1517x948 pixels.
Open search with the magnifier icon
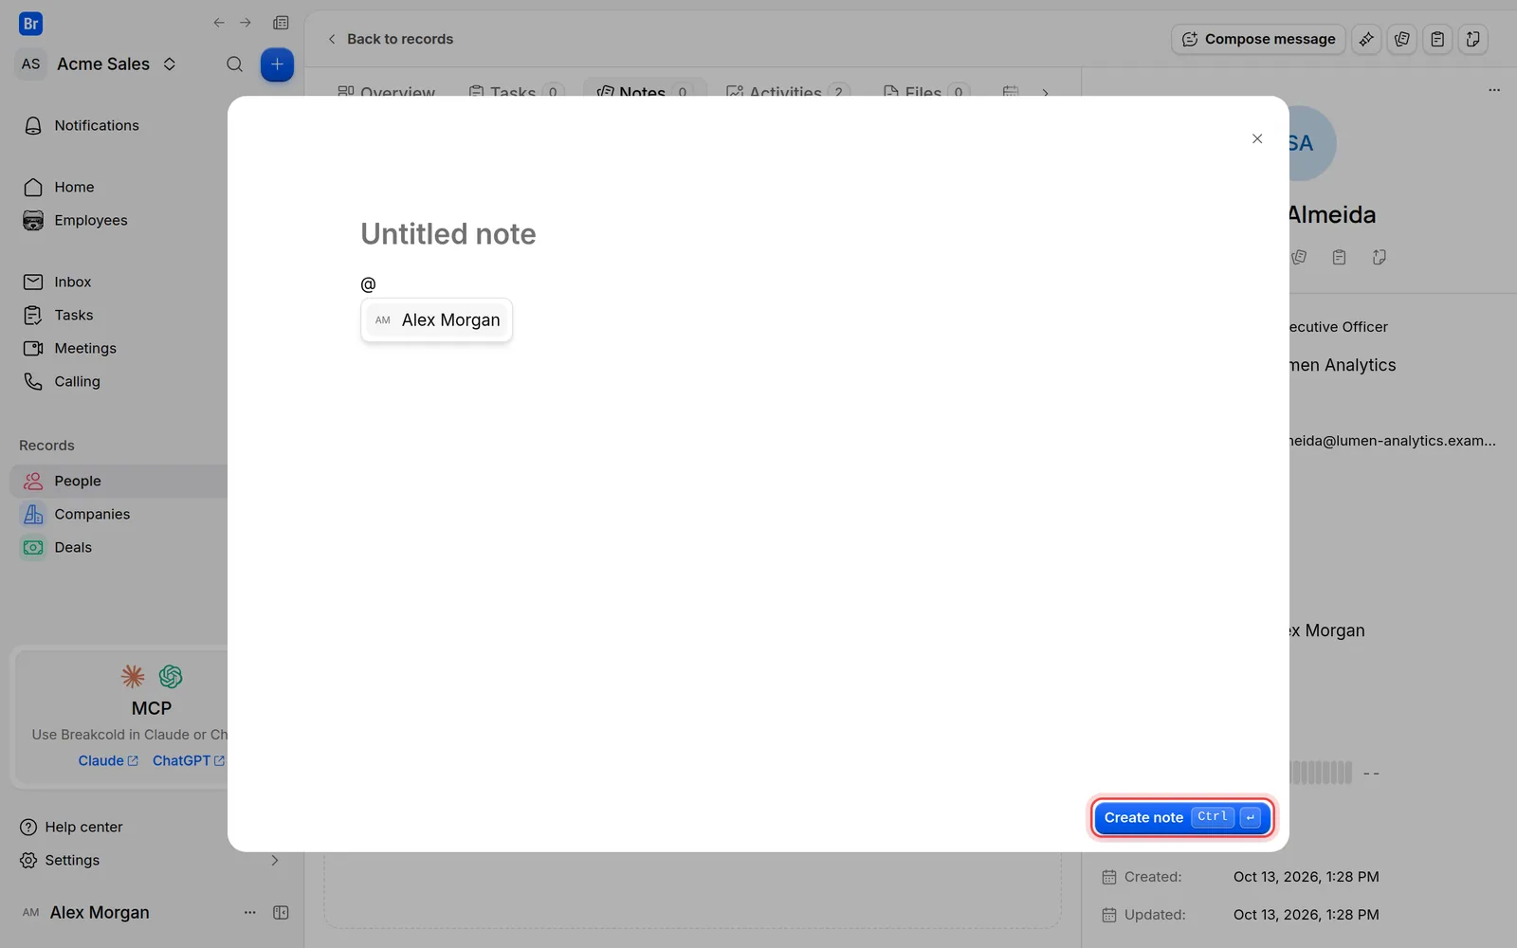[234, 64]
